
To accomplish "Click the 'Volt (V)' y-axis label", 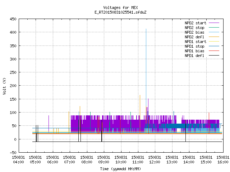I will pyautogui.click(x=4, y=86).
